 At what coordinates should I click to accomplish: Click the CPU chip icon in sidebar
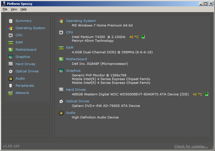pos(11,35)
